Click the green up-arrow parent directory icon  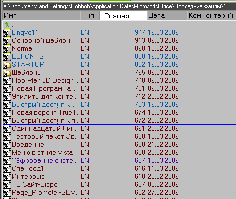tap(7, 25)
